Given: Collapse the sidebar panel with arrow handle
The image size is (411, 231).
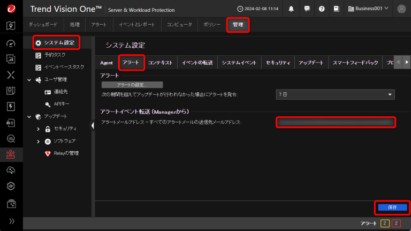Looking at the screenshot, I should point(93,126).
